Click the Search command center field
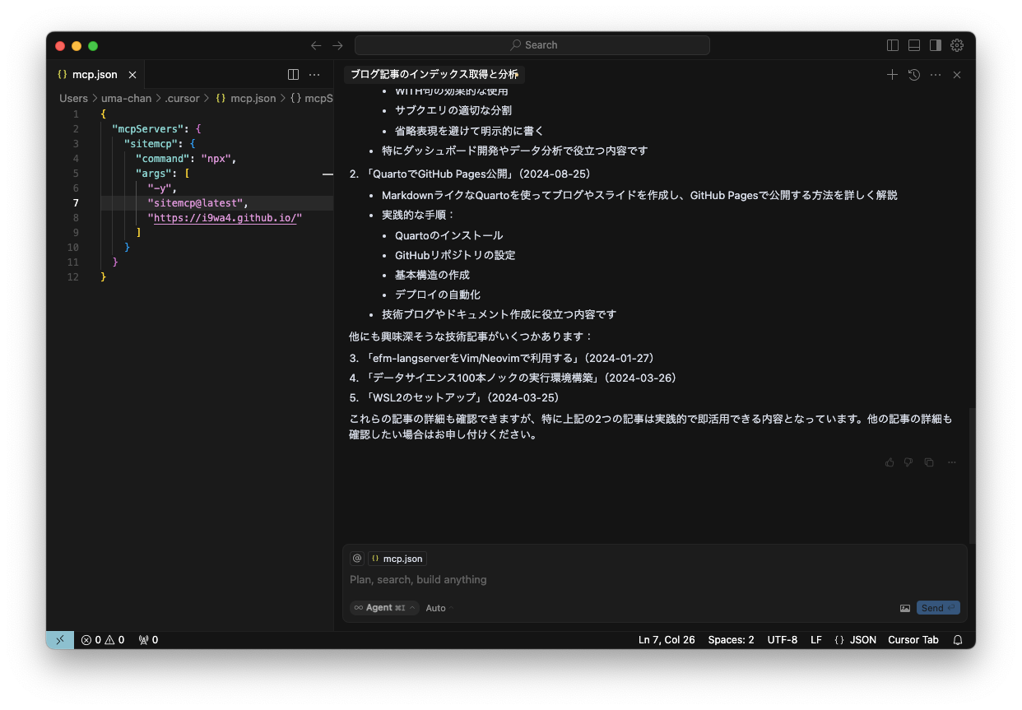The image size is (1022, 710). pos(532,45)
